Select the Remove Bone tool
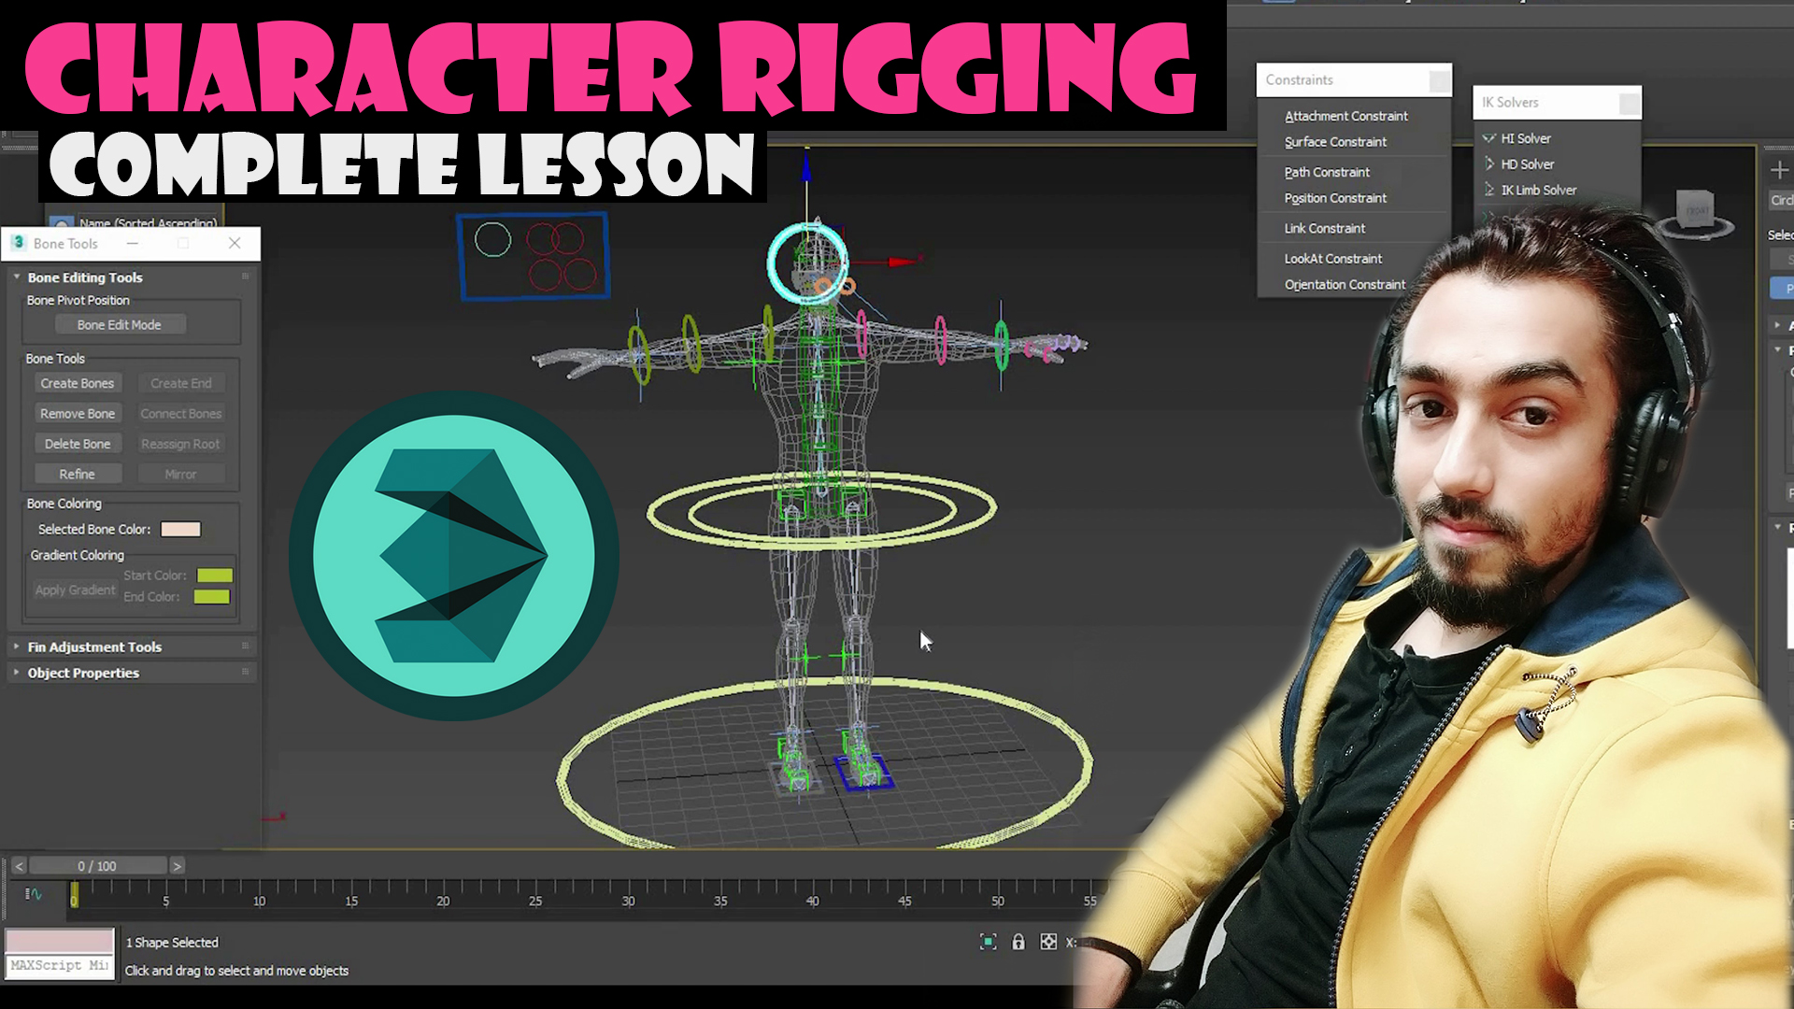The height and width of the screenshot is (1009, 1794). [77, 413]
